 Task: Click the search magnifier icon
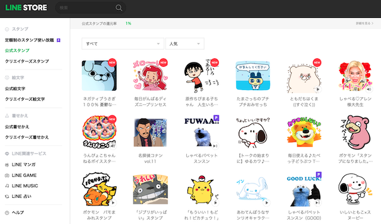118,8
